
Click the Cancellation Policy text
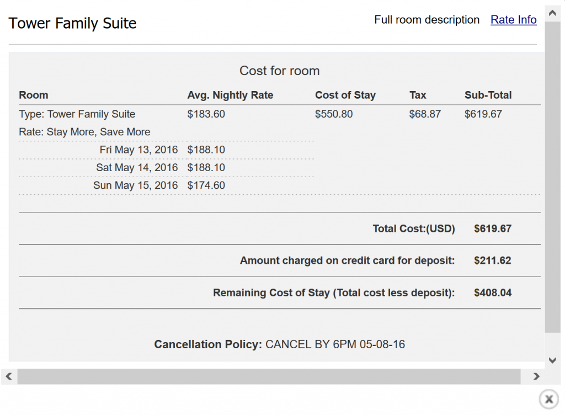(279, 344)
